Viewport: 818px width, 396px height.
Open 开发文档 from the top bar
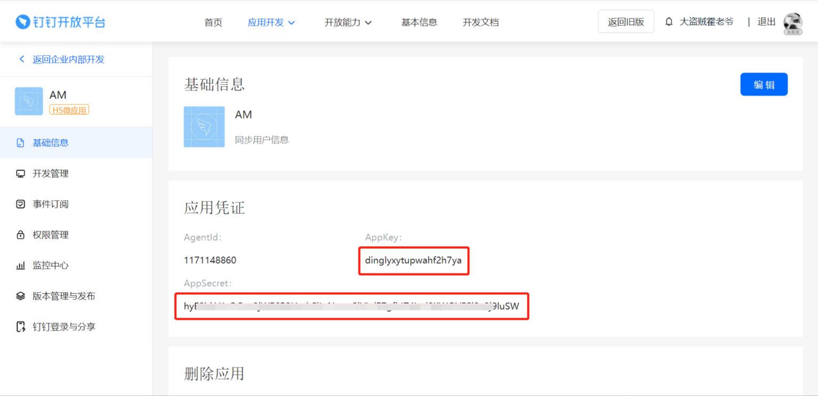[x=480, y=22]
